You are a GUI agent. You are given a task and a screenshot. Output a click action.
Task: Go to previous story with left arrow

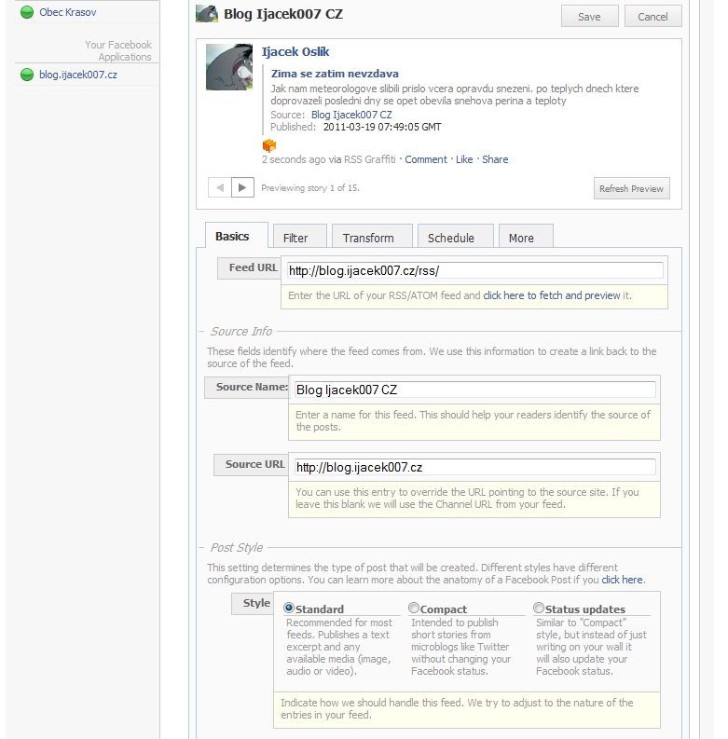coord(220,187)
